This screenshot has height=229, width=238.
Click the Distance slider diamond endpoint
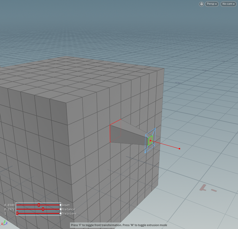61,209
